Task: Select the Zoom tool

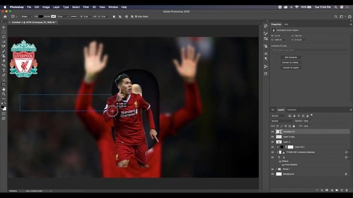Action: point(4,94)
